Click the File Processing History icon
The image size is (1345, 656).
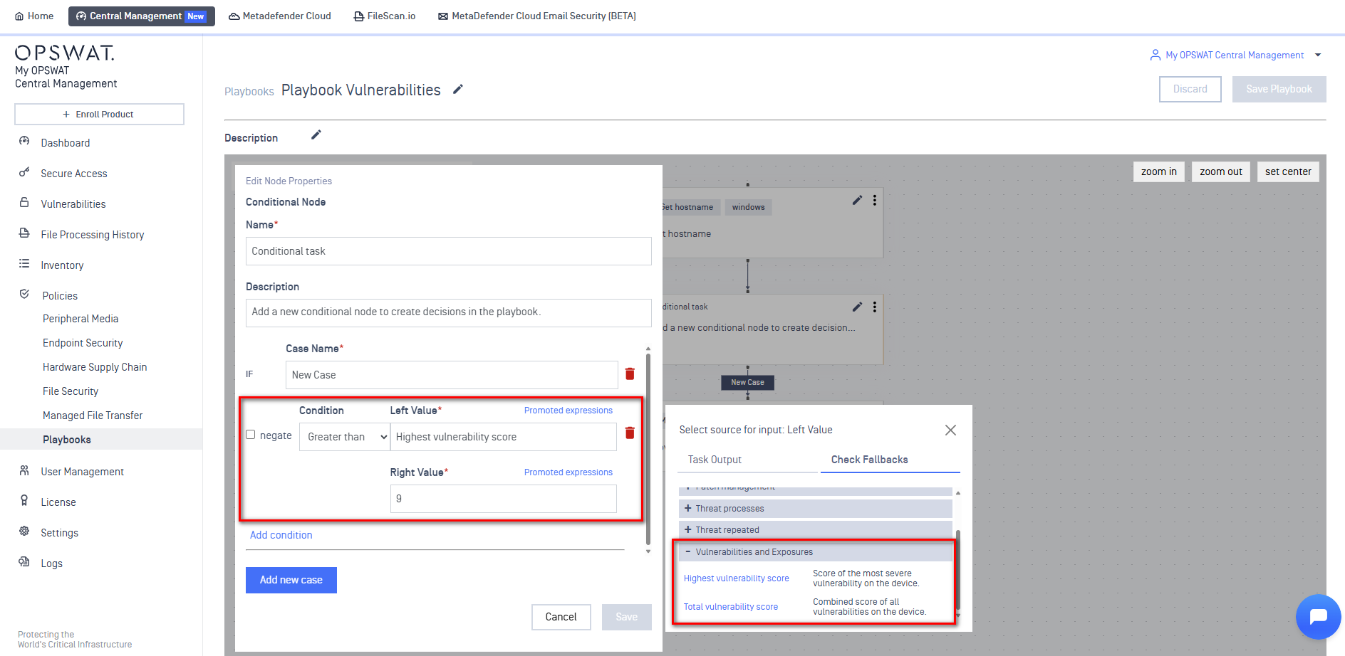coord(24,233)
